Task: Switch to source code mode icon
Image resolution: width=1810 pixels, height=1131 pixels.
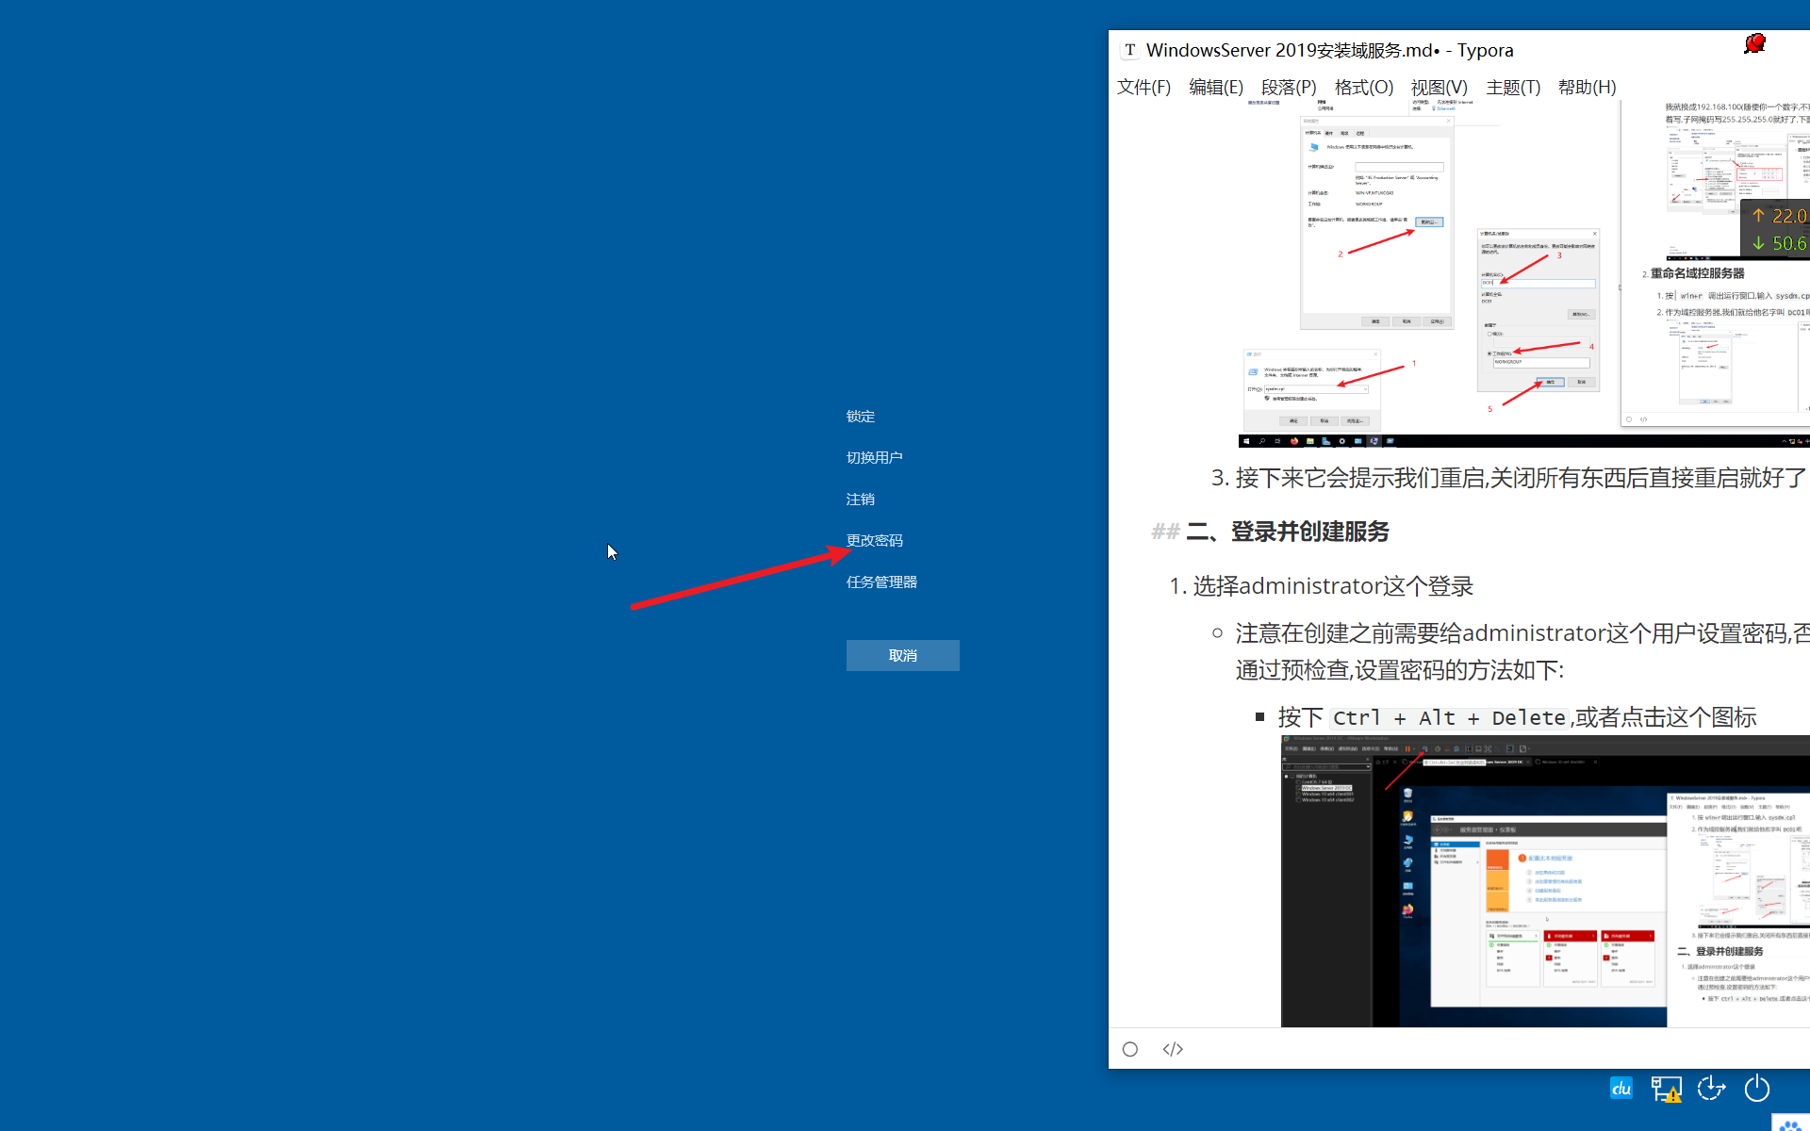Action: 1173,1049
